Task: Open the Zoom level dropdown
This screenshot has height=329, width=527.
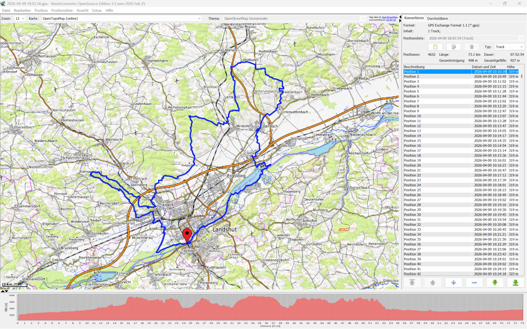Action: [20, 19]
